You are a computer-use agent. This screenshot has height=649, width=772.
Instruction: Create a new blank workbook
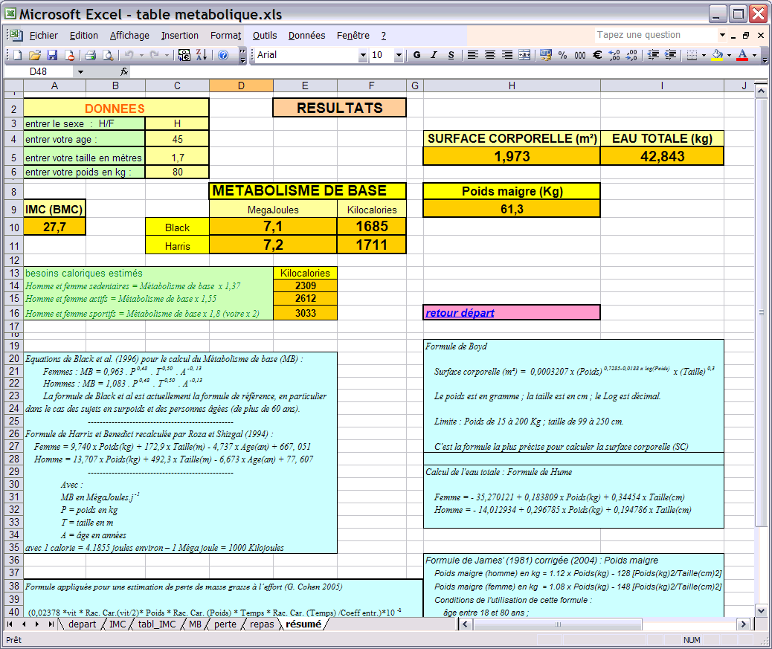click(x=18, y=55)
